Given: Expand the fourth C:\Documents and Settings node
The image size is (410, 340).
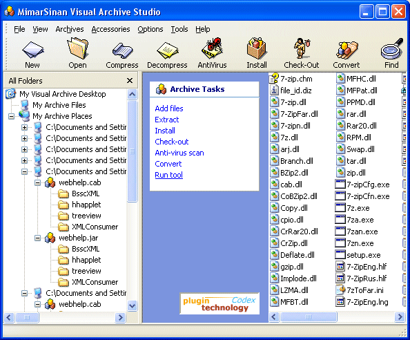Looking at the screenshot, I should pos(24,160).
